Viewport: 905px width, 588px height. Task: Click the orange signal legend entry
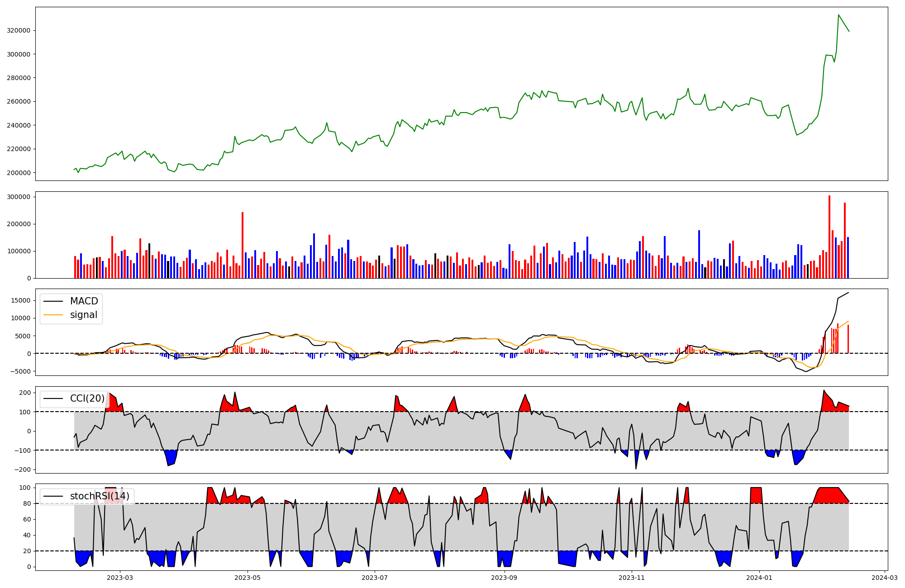84,315
